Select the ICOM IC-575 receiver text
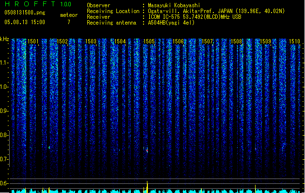Screen dimensions: 305x193 click(x=194, y=17)
